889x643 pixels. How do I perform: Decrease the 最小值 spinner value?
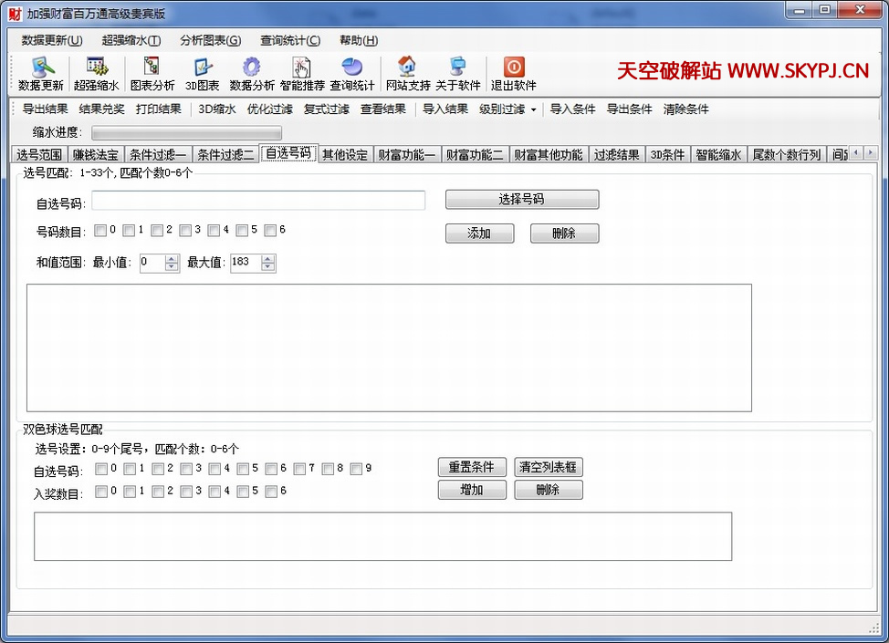pos(172,267)
